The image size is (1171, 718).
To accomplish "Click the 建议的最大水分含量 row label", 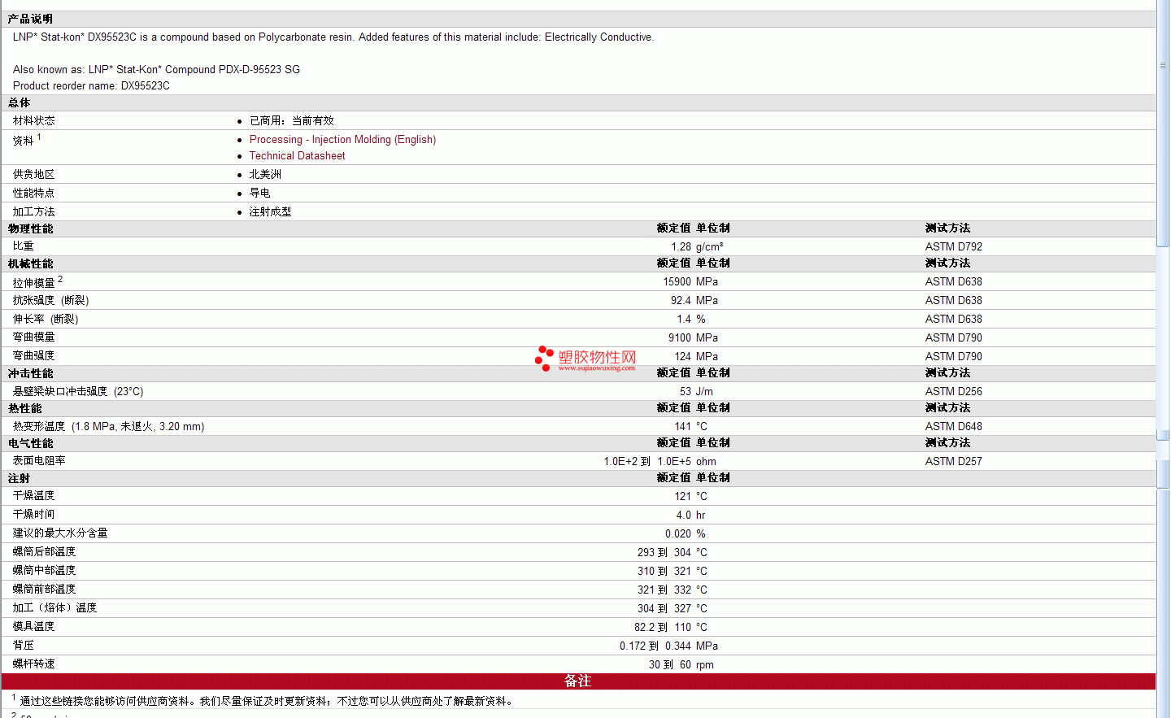I will click(60, 533).
